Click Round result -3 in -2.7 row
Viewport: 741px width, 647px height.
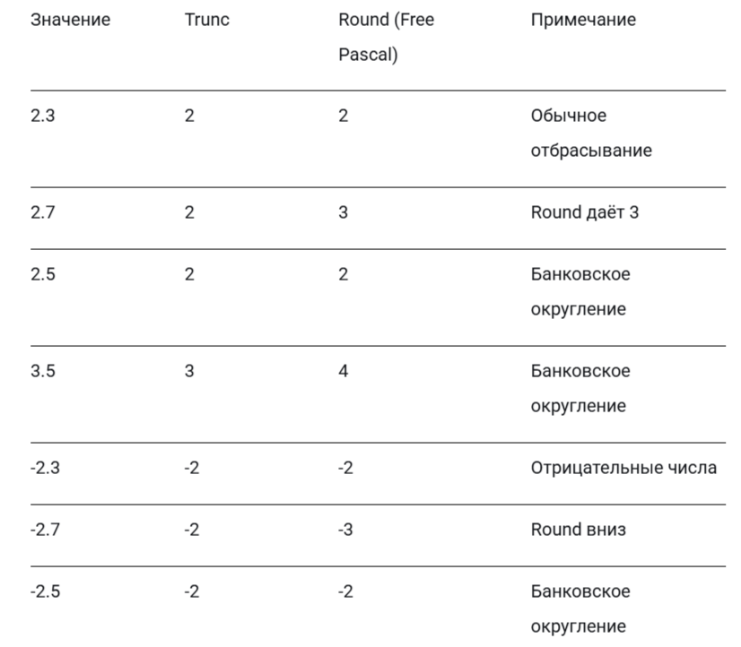[345, 530]
